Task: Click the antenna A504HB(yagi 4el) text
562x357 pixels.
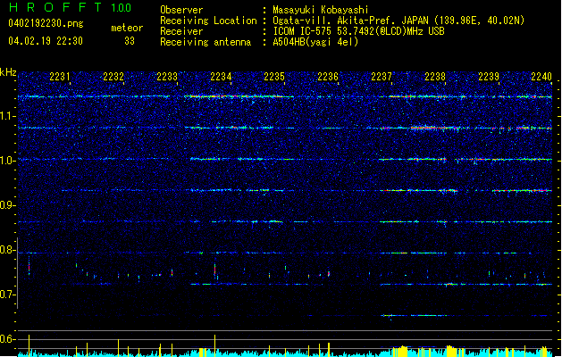Action: (315, 42)
